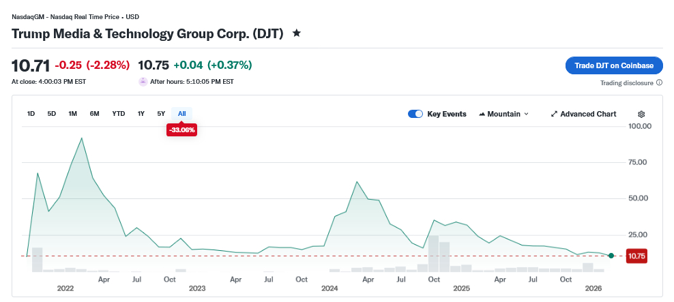Click the 10.75 current price label

click(636, 256)
